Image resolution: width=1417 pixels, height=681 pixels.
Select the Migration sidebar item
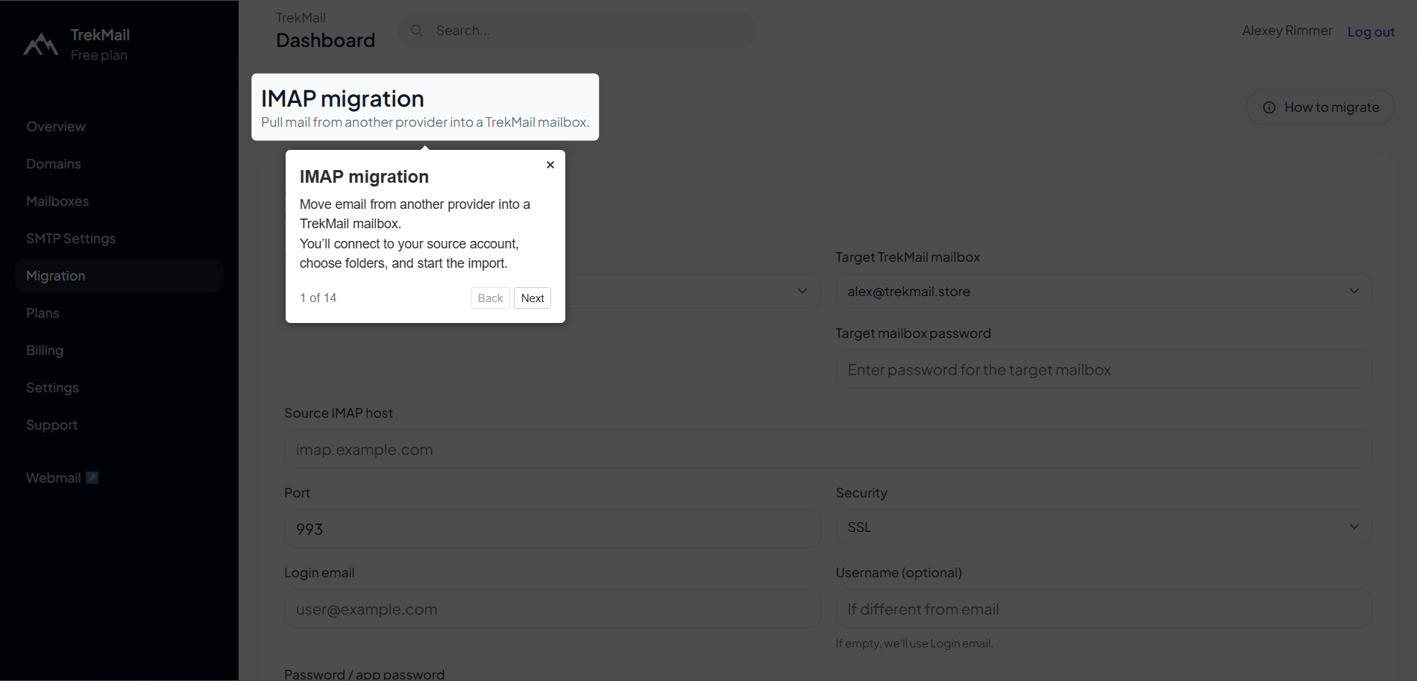pos(119,276)
